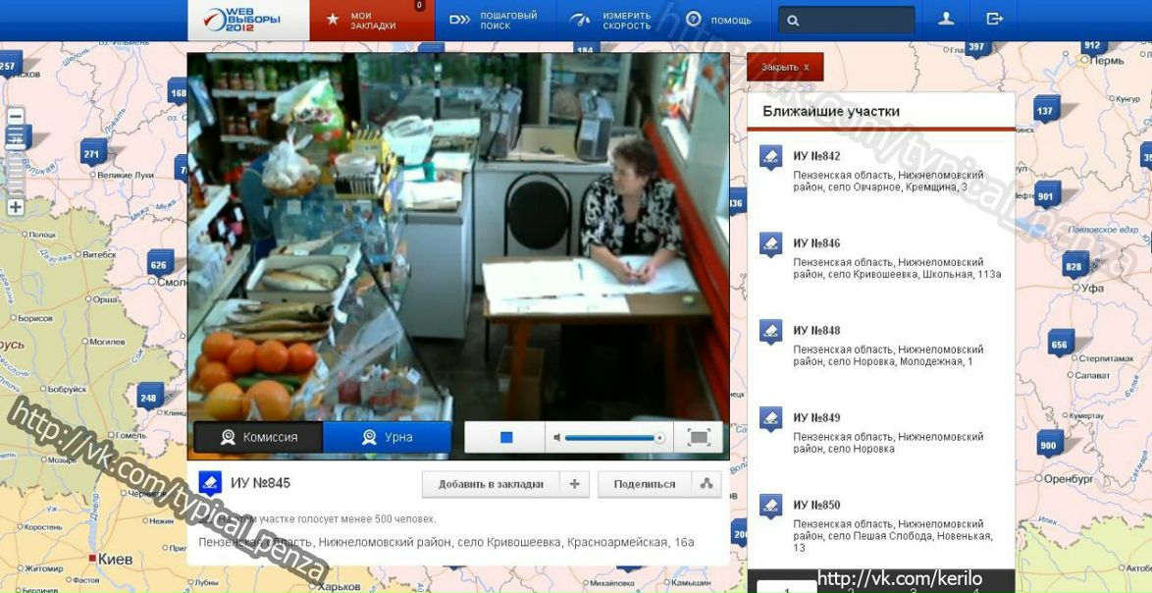Open Пошаговый поиск step-by-step search
This screenshot has width=1152, height=593.
coord(495,21)
